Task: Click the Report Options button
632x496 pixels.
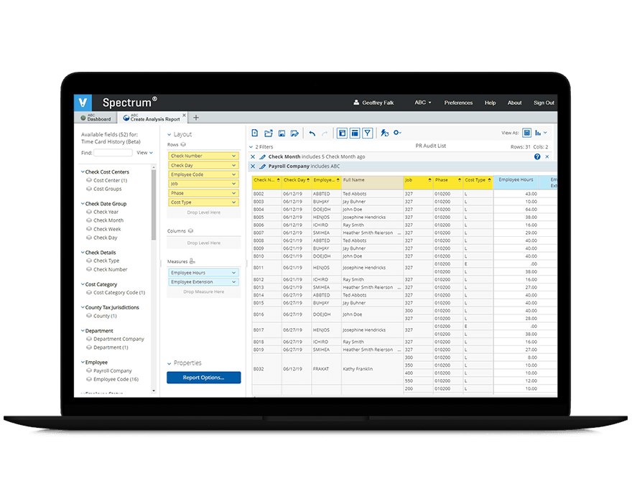Action: point(203,378)
